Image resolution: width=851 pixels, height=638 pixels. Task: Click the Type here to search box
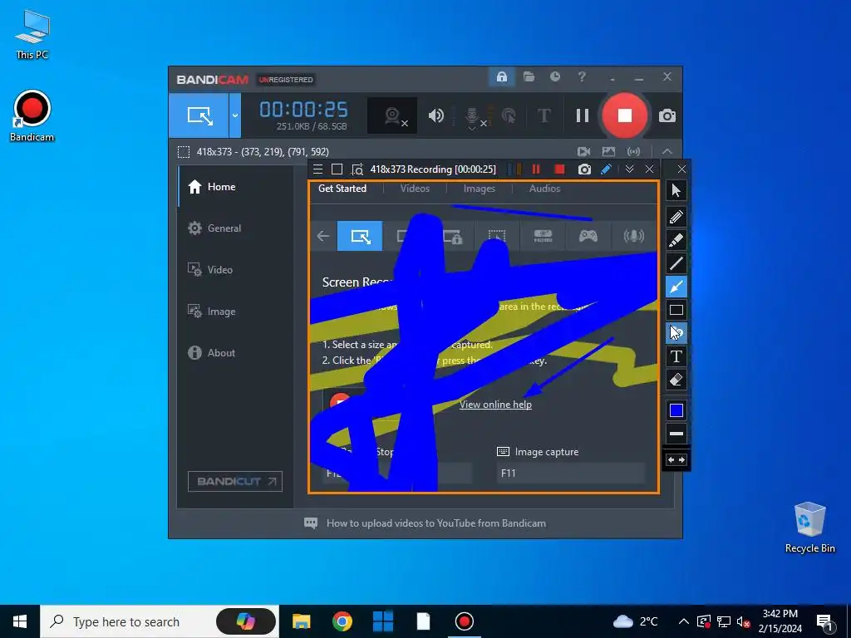(160, 621)
